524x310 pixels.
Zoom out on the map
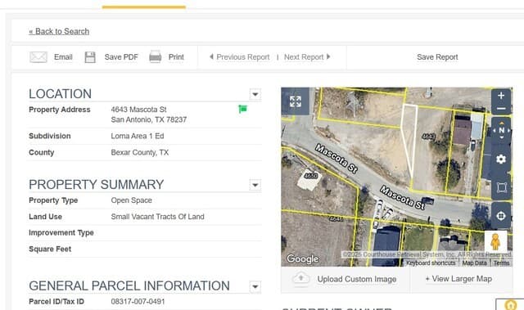tap(501, 109)
